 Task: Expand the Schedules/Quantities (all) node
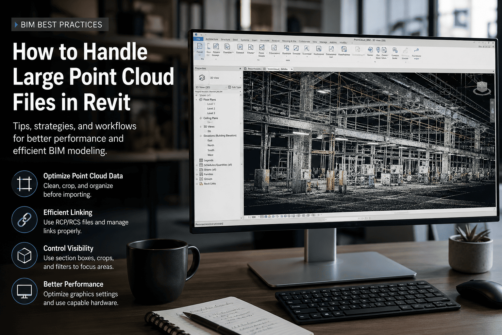(x=197, y=165)
